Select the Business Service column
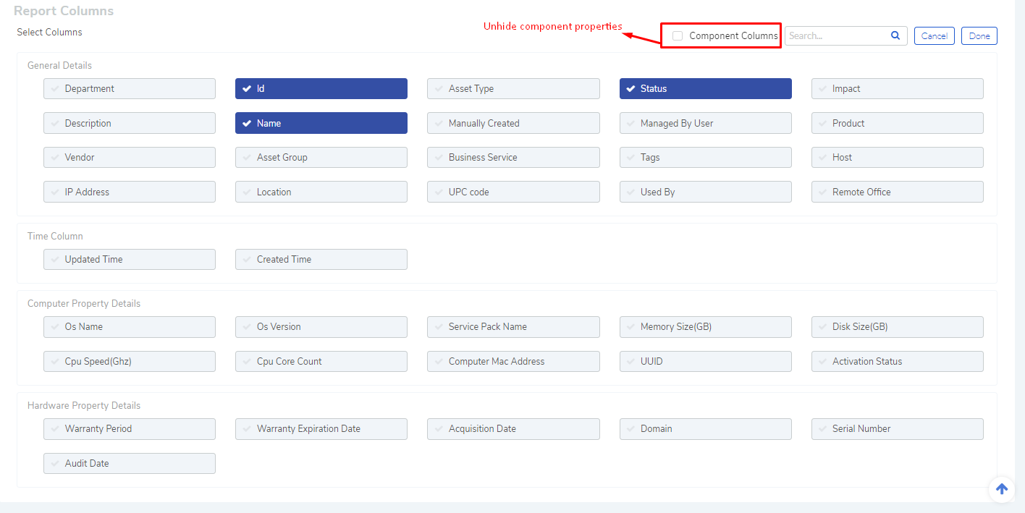 (513, 157)
